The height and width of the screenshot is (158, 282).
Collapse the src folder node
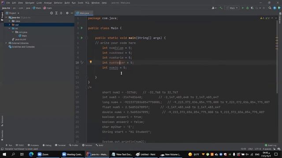[x=9, y=29]
